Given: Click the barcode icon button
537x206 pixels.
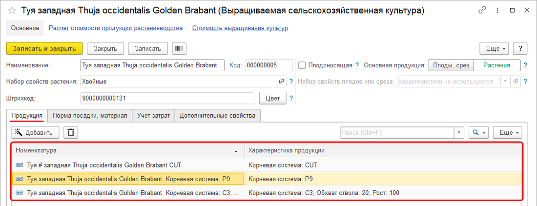Looking at the screenshot, I should [179, 48].
